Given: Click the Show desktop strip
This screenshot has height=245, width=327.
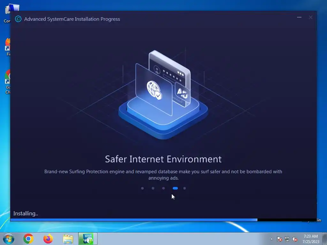Looking at the screenshot, I should coord(325,239).
